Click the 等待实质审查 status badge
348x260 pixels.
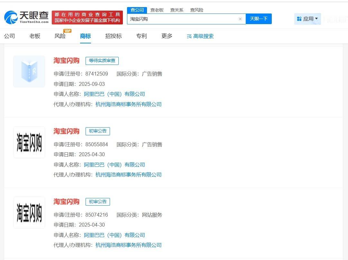pos(102,61)
